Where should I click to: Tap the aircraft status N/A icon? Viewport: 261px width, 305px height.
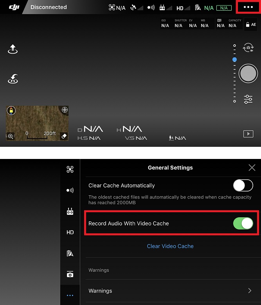117,7
